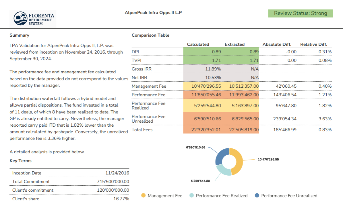Click the blue Performance Fee Unrealized legend dot

click(x=257, y=195)
